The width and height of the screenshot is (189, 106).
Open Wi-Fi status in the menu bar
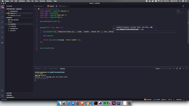pyautogui.click(x=159, y=1)
